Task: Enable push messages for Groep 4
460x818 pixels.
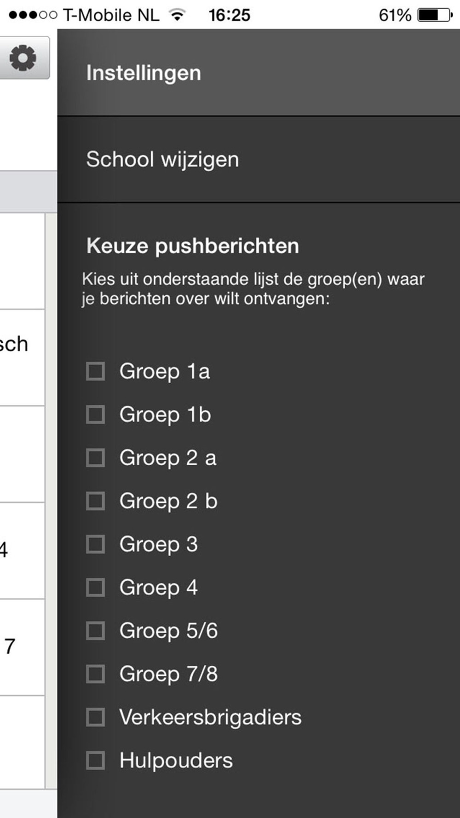Action: 95,588
